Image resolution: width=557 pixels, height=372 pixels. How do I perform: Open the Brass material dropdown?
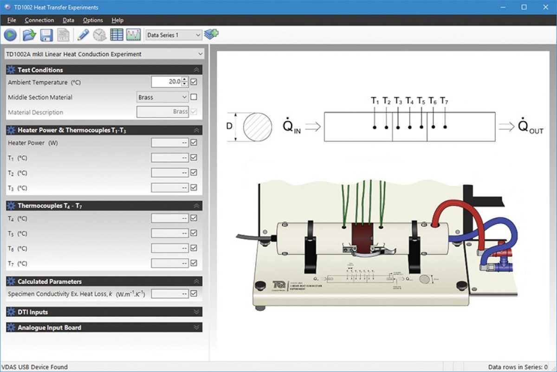coord(162,97)
